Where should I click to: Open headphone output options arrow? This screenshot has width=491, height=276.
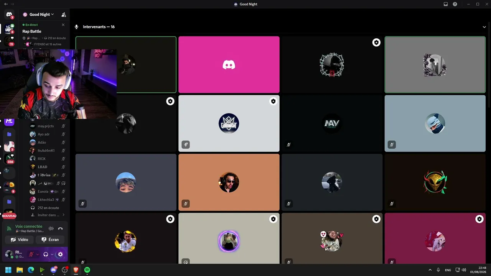[x=52, y=254]
